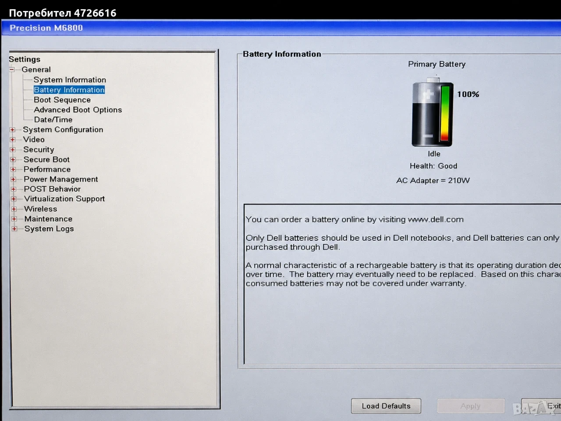The width and height of the screenshot is (561, 421).
Task: Expand the Wireless node
Action: click(x=14, y=209)
